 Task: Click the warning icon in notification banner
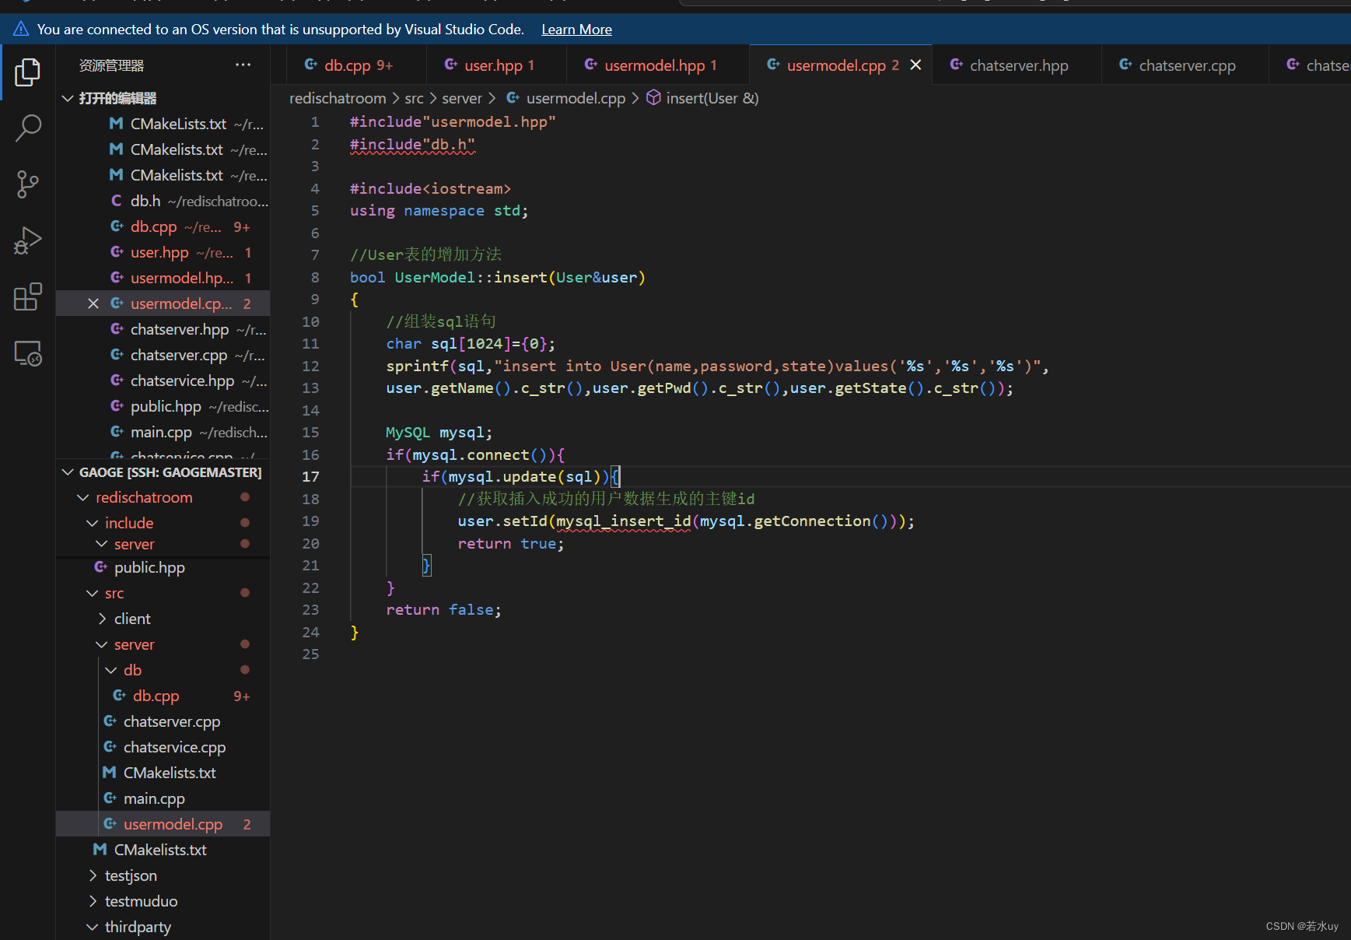pyautogui.click(x=21, y=30)
